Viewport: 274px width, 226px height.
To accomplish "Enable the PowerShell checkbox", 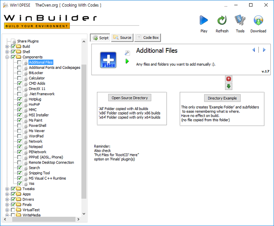I will 19,126.
